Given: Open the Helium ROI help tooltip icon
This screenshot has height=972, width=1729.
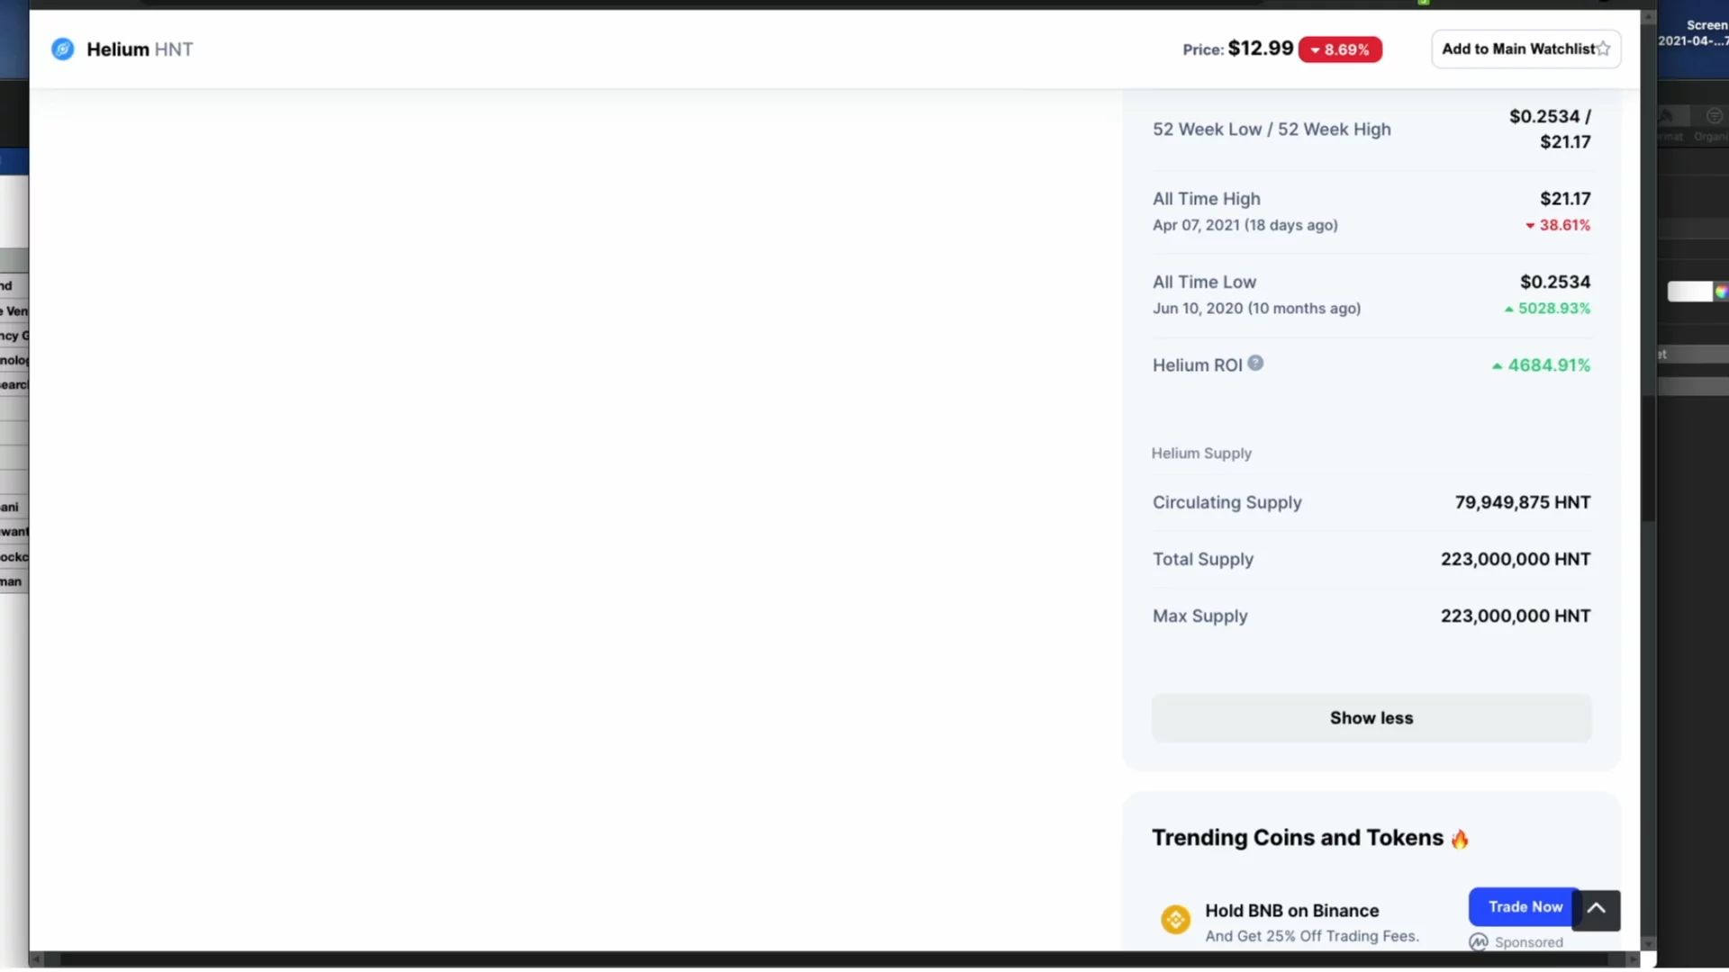Looking at the screenshot, I should pos(1255,364).
